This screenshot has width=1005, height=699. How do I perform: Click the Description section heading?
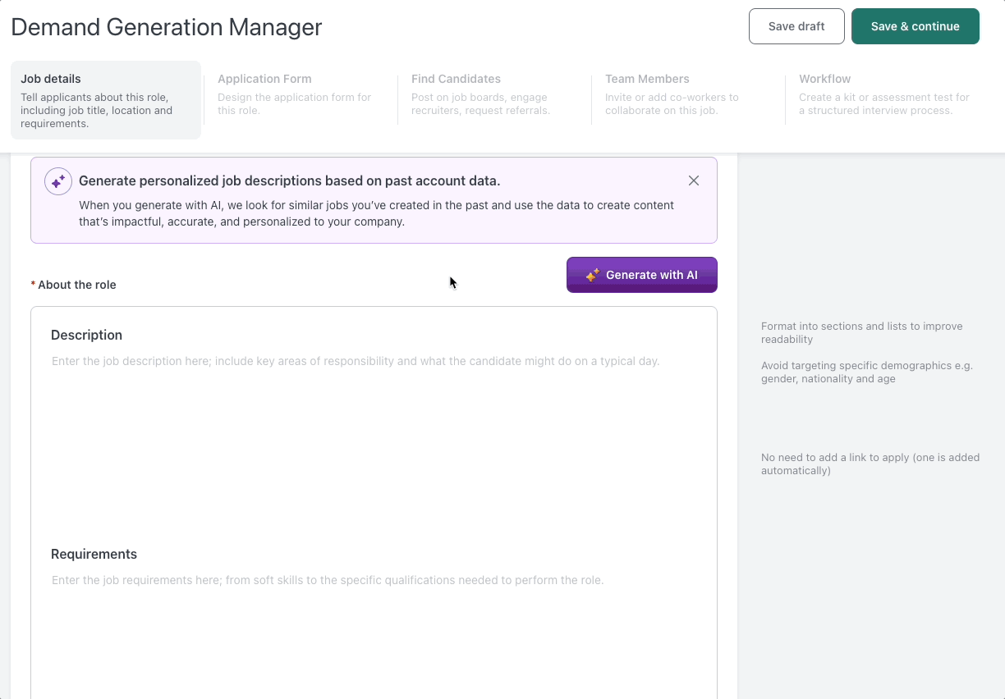(86, 335)
